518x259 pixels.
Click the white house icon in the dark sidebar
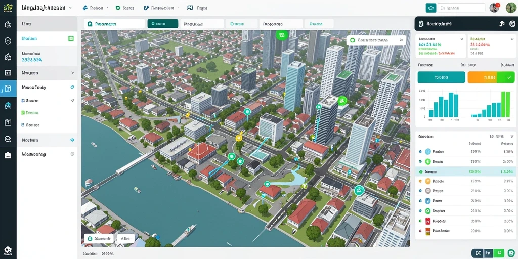8,155
